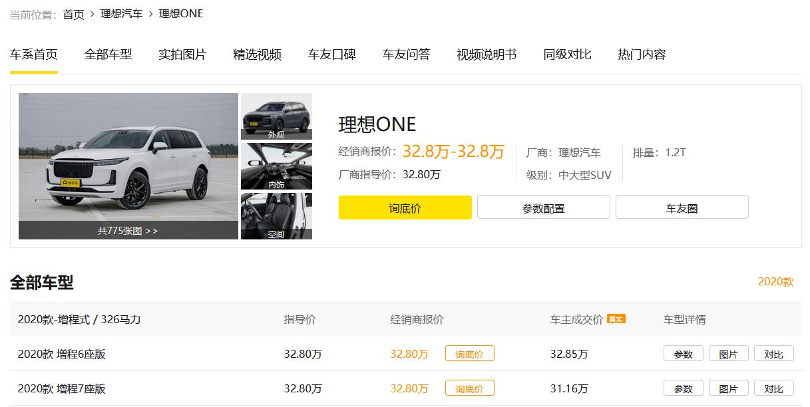Enter the 车友圈 community

[682, 207]
